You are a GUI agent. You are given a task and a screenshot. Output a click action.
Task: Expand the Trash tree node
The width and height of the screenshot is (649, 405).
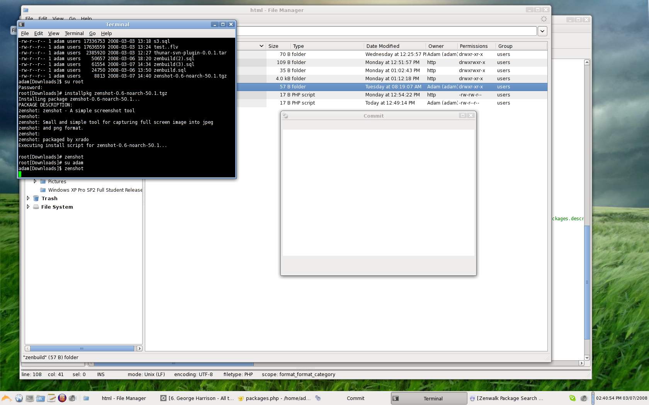coord(28,198)
